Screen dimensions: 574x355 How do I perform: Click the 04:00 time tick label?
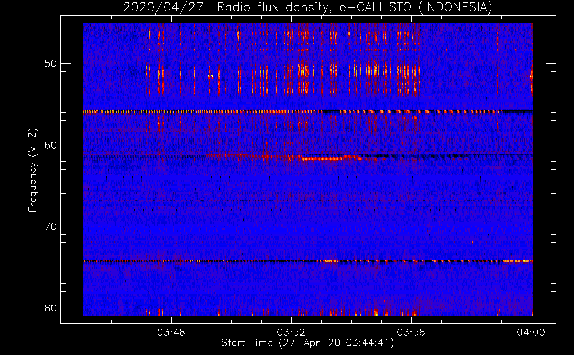click(531, 333)
